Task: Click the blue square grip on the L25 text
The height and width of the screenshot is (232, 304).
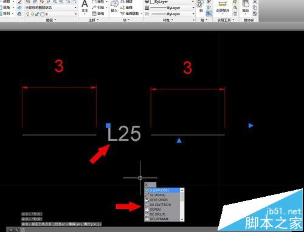Action: coord(108,126)
